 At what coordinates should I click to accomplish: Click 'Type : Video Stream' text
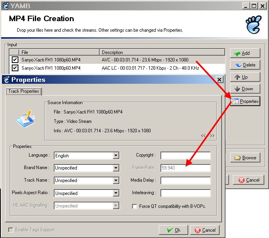(73, 121)
